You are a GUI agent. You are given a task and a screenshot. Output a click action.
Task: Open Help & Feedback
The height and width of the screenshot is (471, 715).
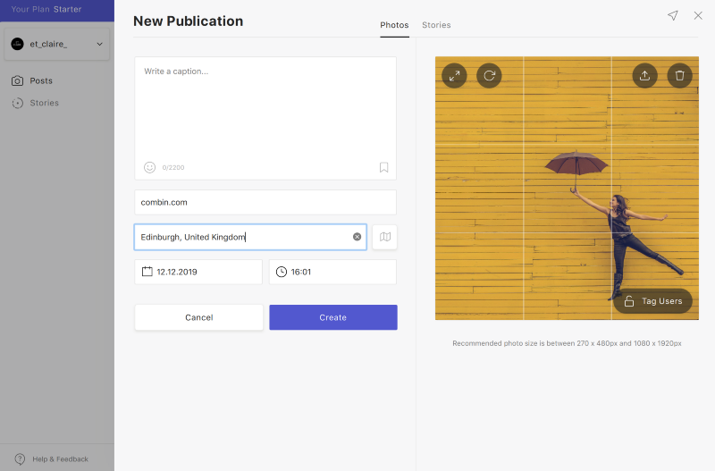pos(52,458)
